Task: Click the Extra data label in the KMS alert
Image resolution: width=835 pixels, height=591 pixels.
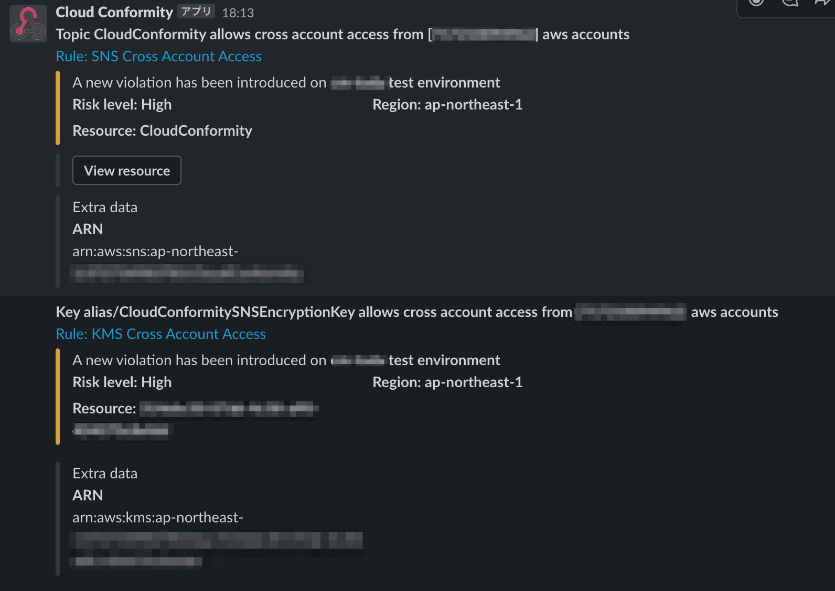Action: pyautogui.click(x=104, y=473)
